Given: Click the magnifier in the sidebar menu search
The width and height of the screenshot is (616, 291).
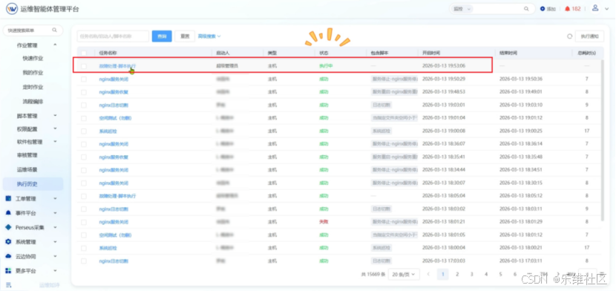Looking at the screenshot, I should 55,30.
